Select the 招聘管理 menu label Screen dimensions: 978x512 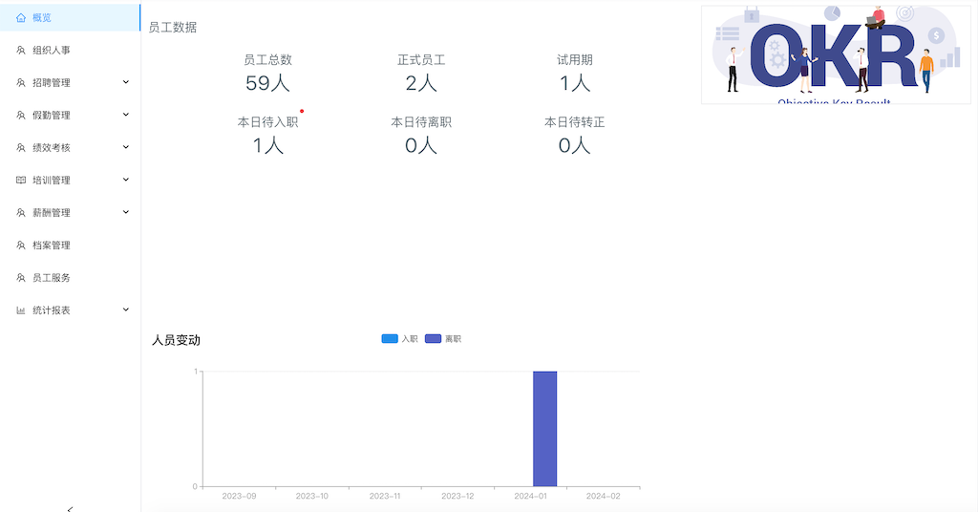click(52, 83)
